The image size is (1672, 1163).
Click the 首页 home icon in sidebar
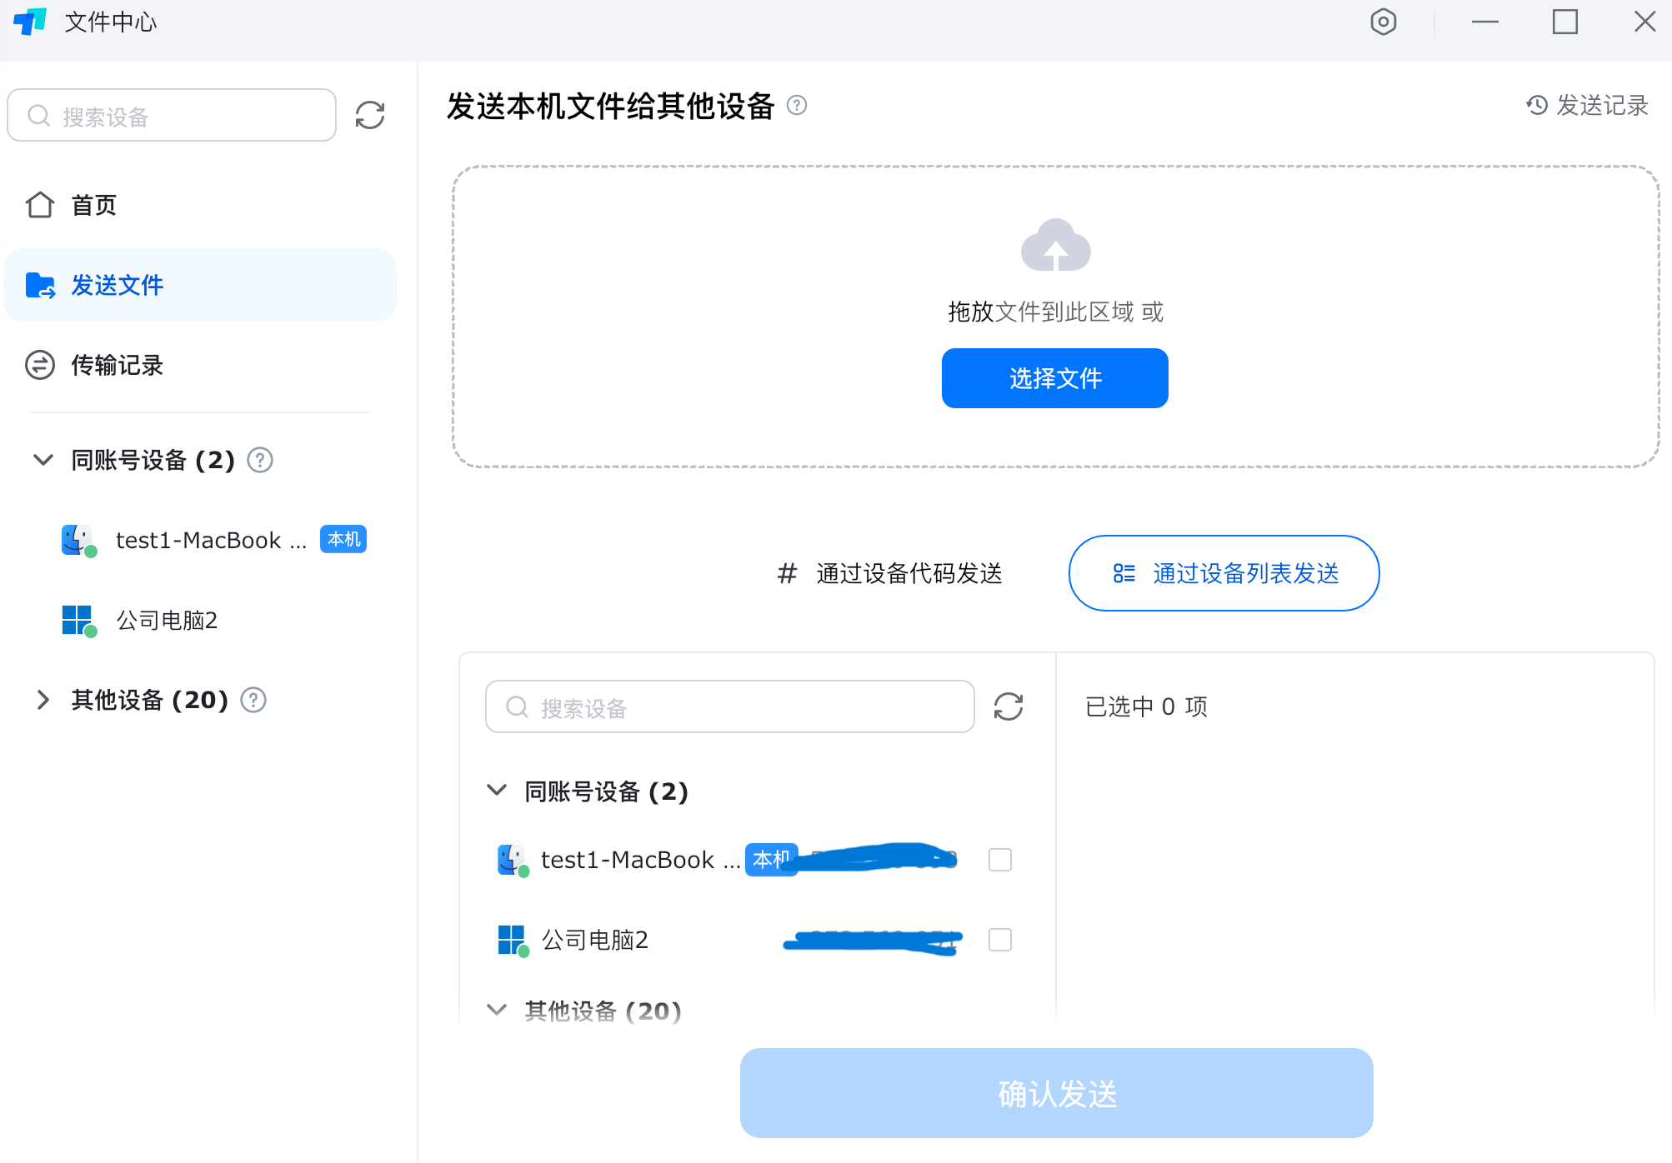click(39, 205)
